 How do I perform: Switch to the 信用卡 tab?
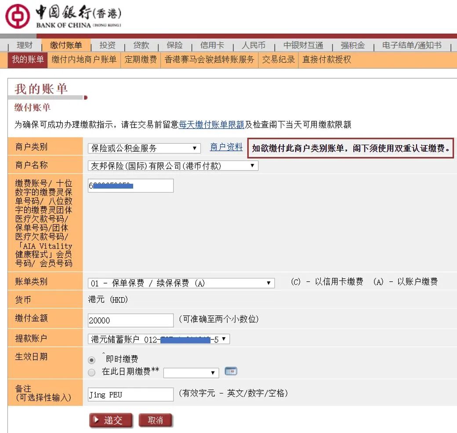[x=212, y=45]
